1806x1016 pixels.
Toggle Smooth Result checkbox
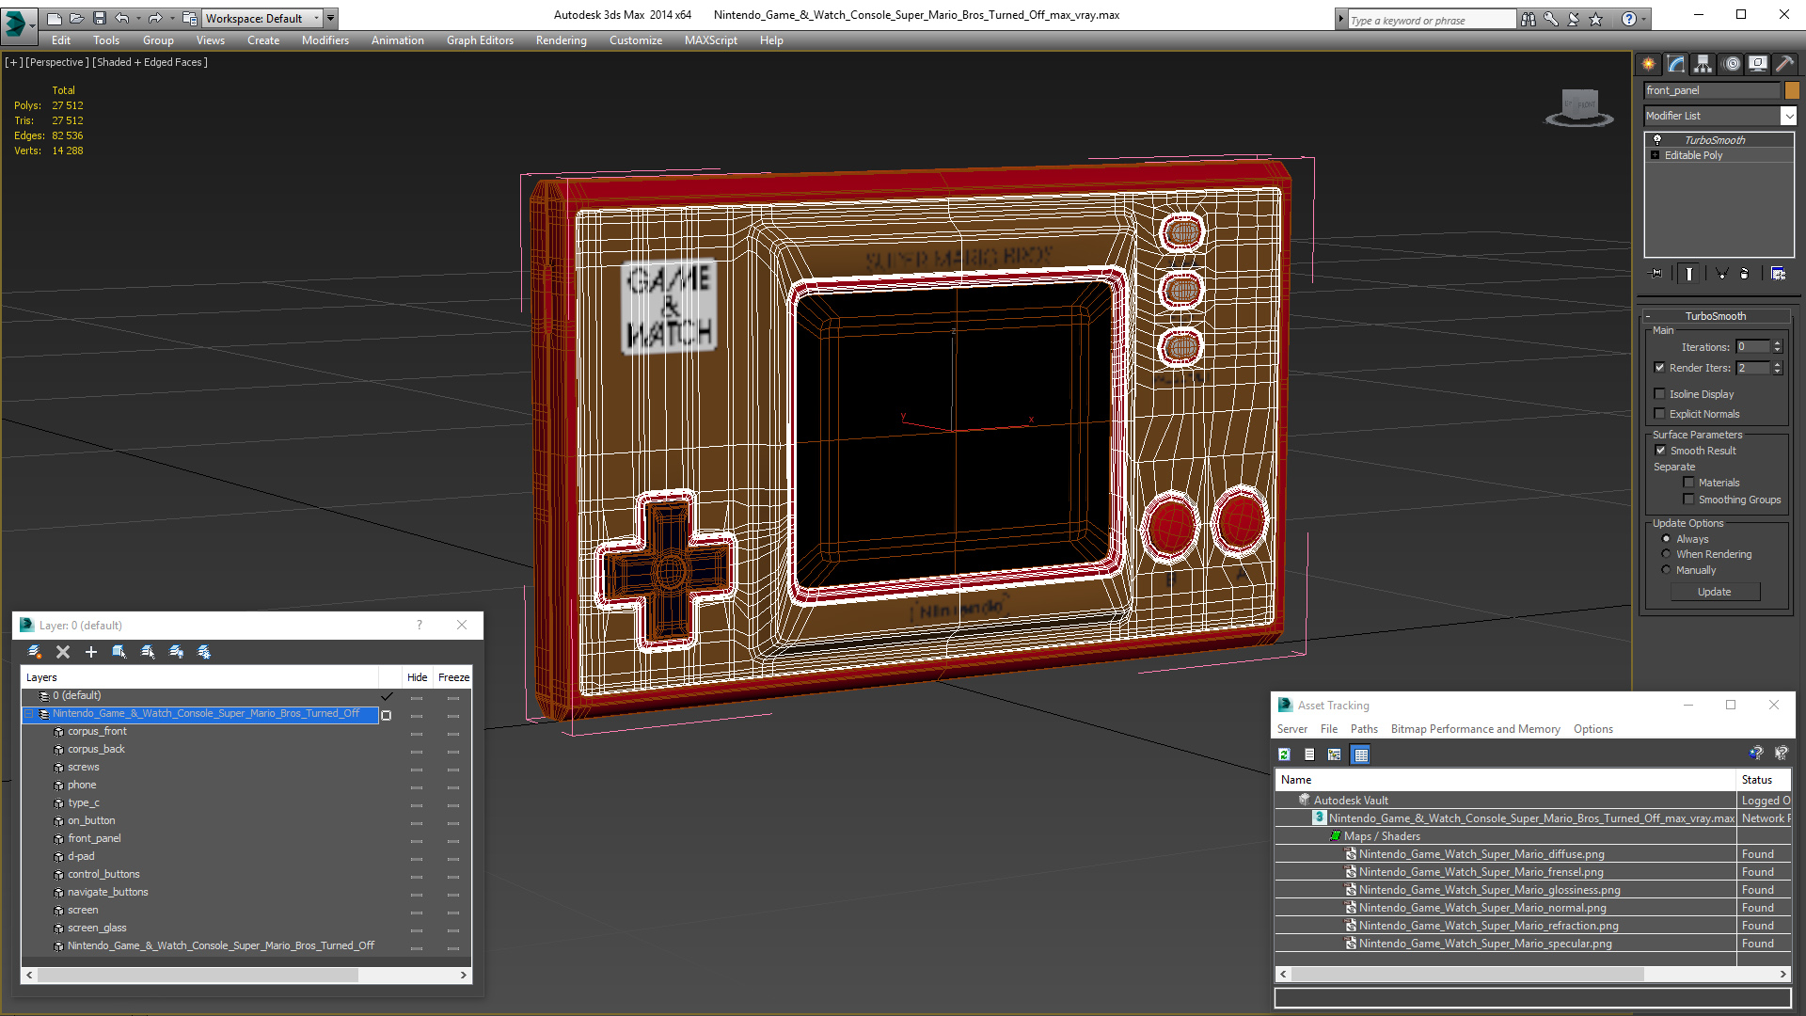tap(1661, 451)
